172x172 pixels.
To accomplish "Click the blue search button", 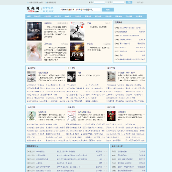I will [108, 10].
